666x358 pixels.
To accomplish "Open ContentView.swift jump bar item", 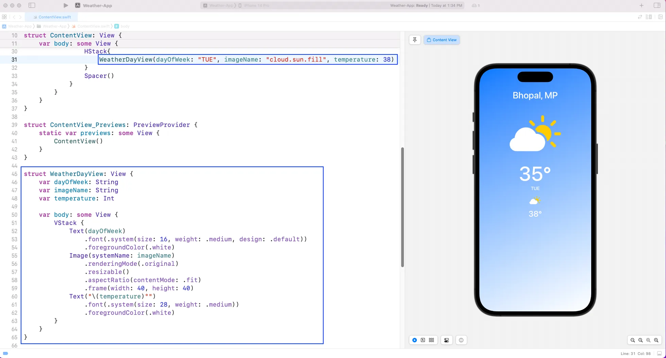I will click(x=91, y=26).
